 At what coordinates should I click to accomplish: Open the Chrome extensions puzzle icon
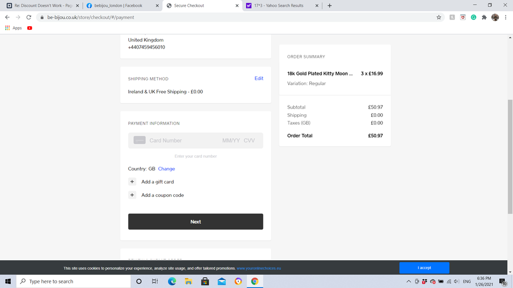coord(484,17)
